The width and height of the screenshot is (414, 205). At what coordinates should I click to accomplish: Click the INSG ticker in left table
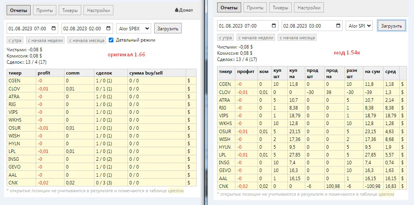[x=14, y=159]
